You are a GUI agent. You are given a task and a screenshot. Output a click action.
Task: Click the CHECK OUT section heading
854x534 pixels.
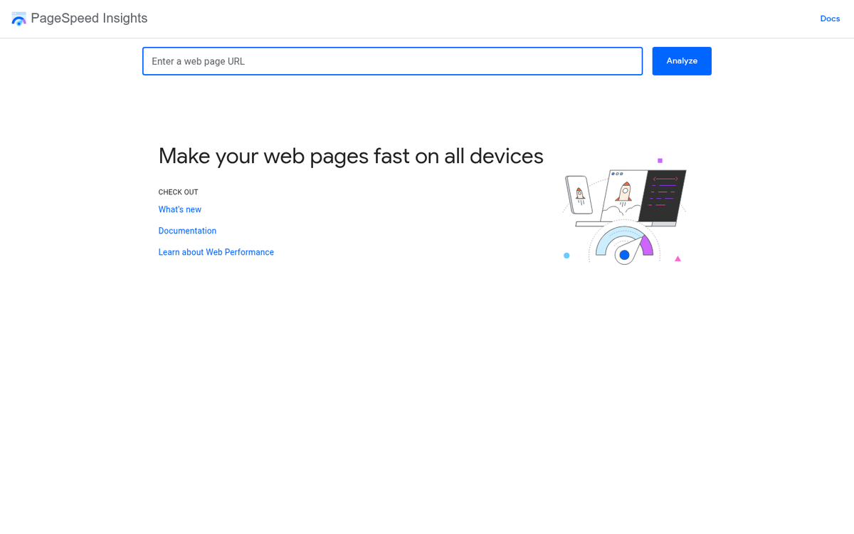pyautogui.click(x=178, y=192)
